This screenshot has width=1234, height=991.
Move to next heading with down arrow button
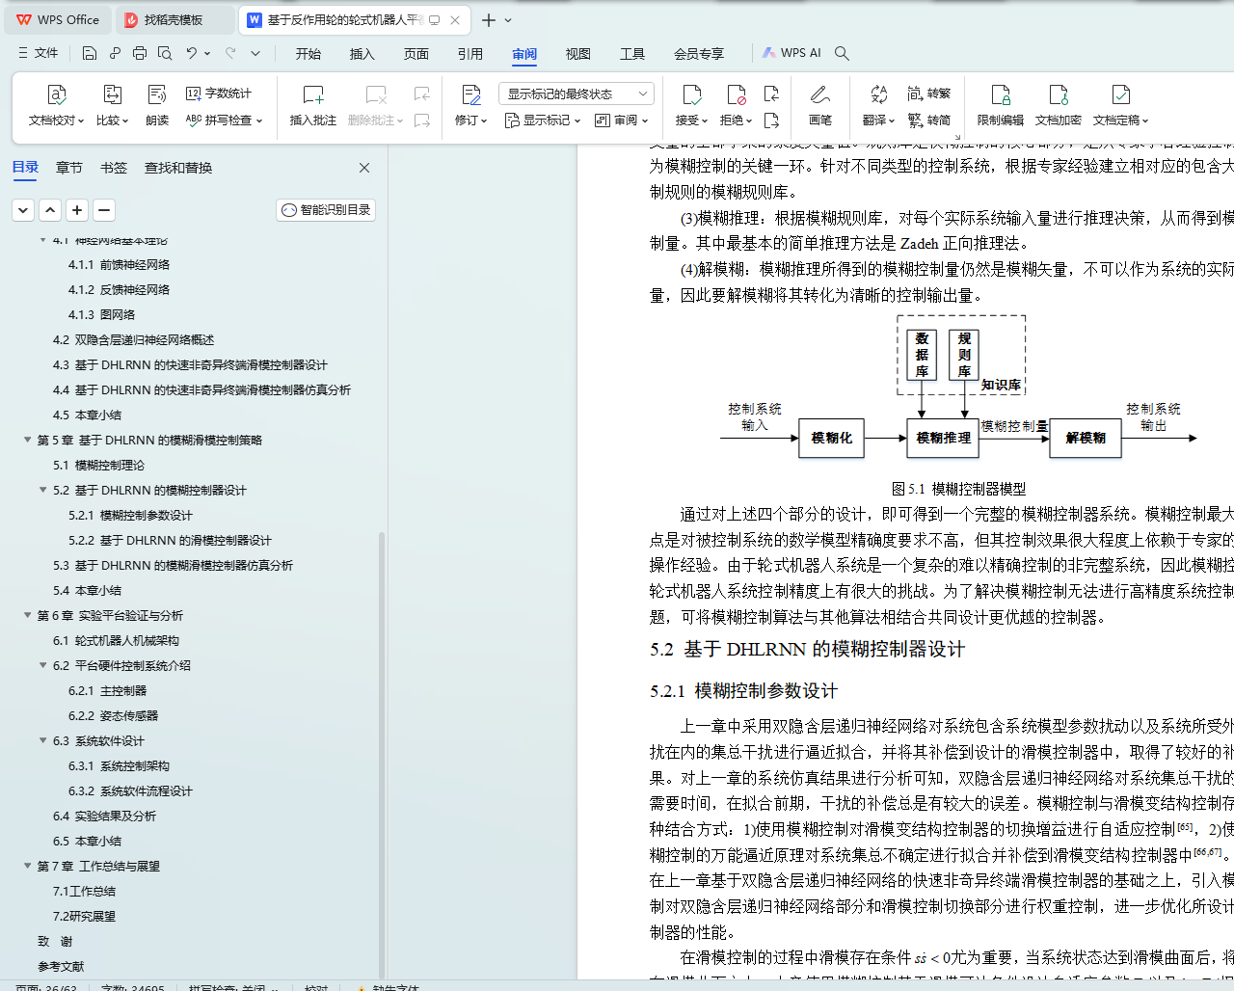pos(23,210)
